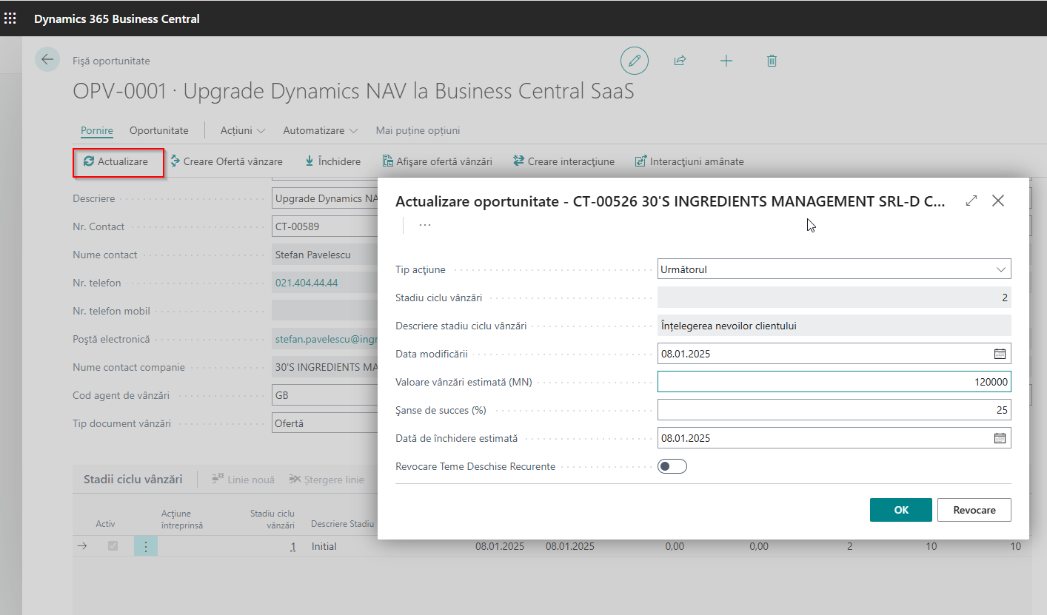Image resolution: width=1047 pixels, height=615 pixels.
Task: Click the Descriere field
Action: pyautogui.click(x=324, y=198)
